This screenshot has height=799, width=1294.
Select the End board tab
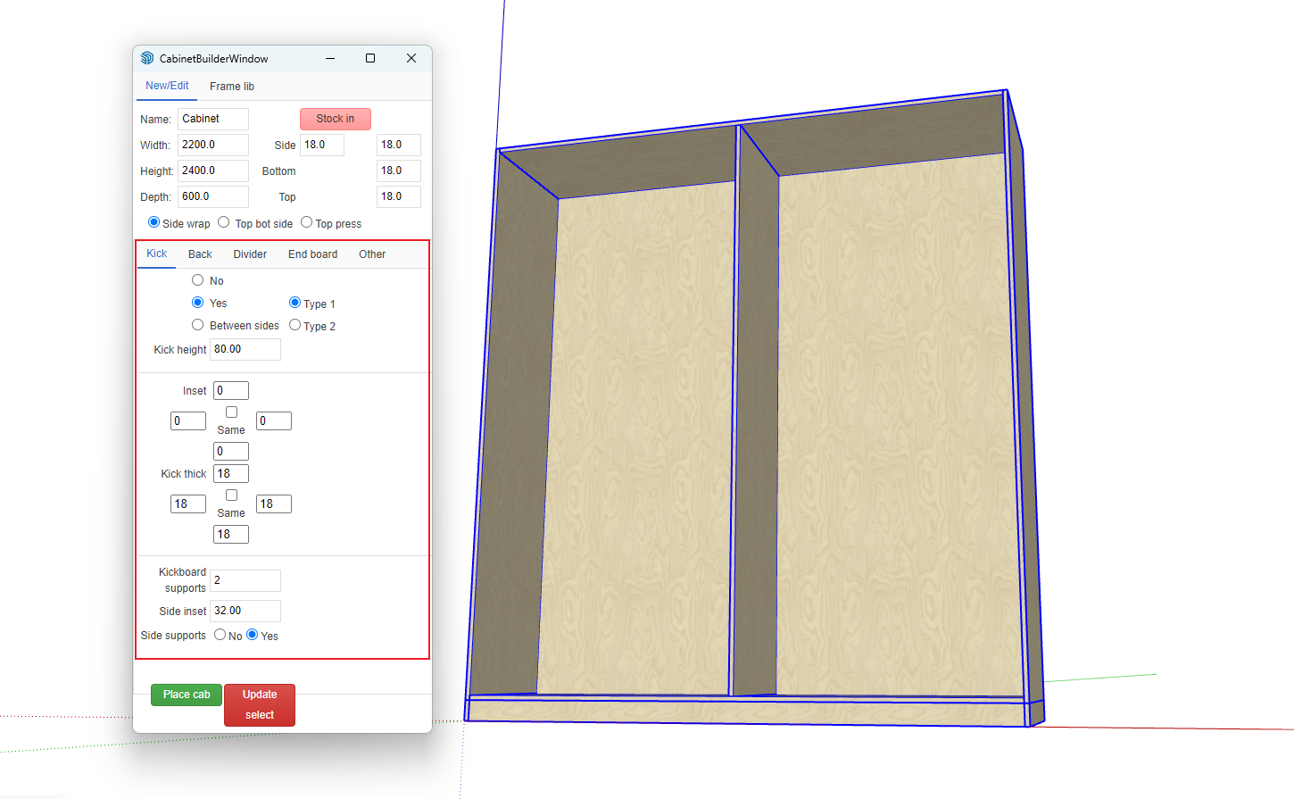(312, 254)
